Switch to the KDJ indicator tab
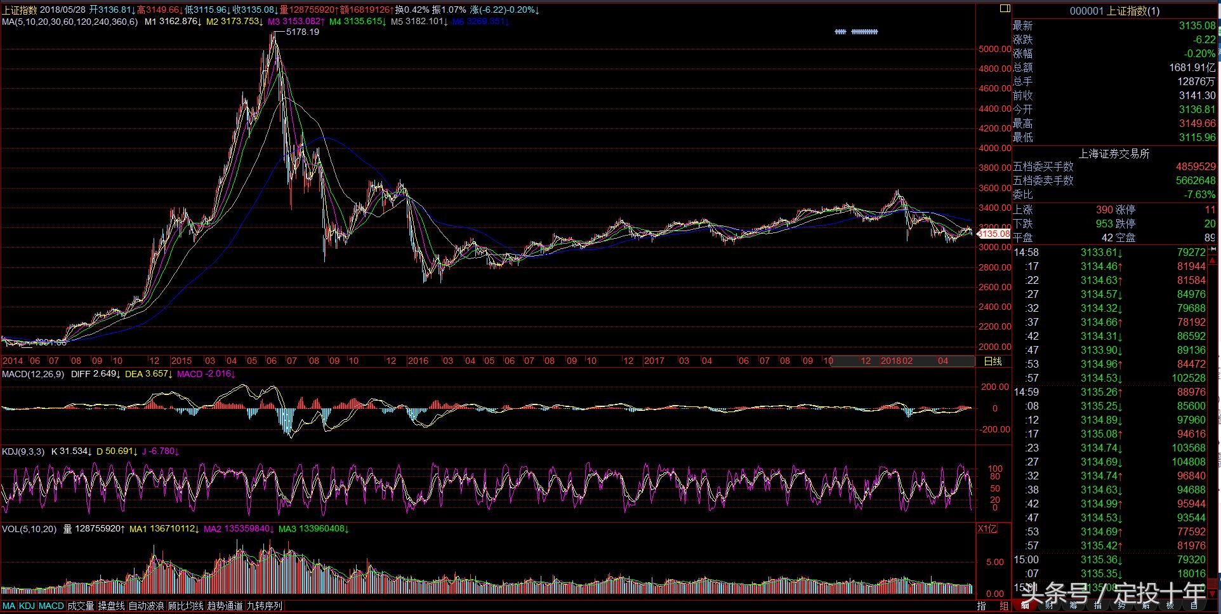The image size is (1221, 614). [27, 606]
